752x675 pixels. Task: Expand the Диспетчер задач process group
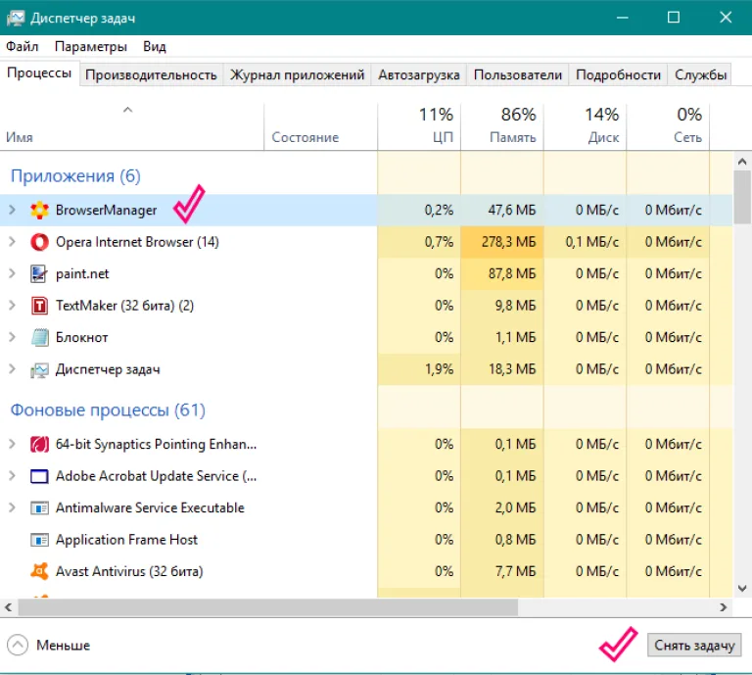tap(13, 369)
